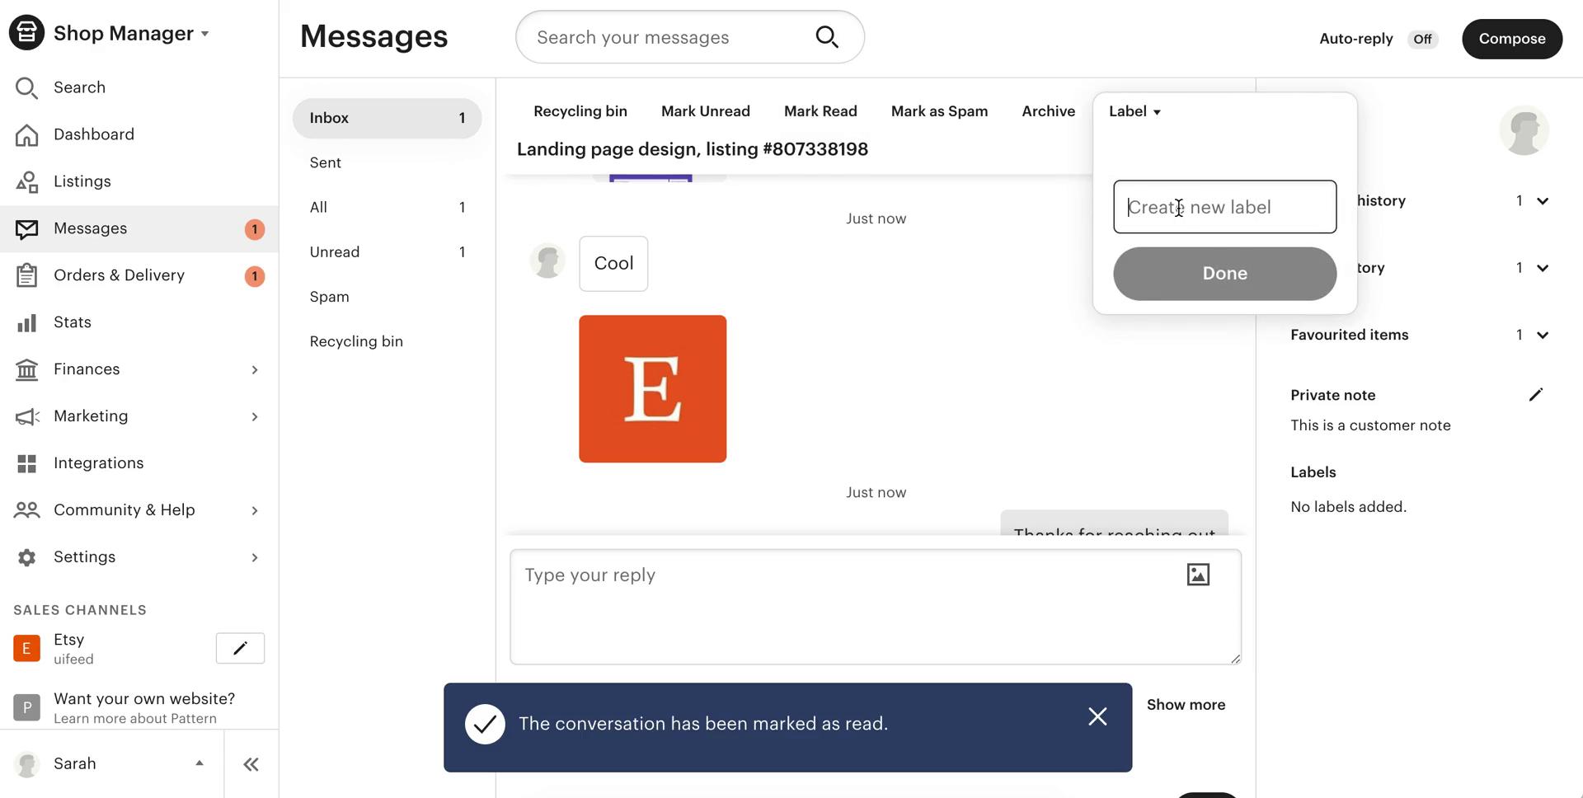Click the attach image icon

pyautogui.click(x=1198, y=575)
